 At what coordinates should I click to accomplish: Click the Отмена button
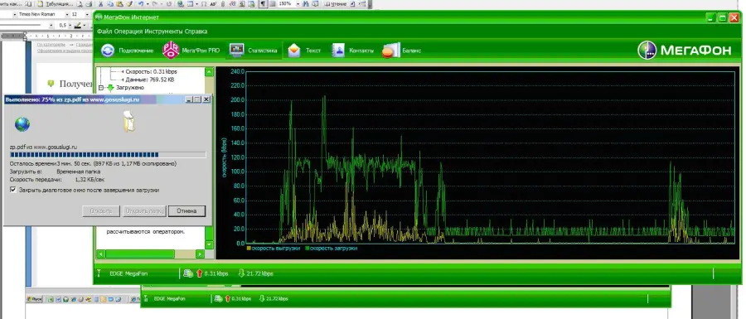tap(186, 211)
